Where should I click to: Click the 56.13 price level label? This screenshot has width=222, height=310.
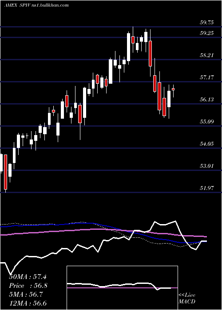tap(207, 100)
